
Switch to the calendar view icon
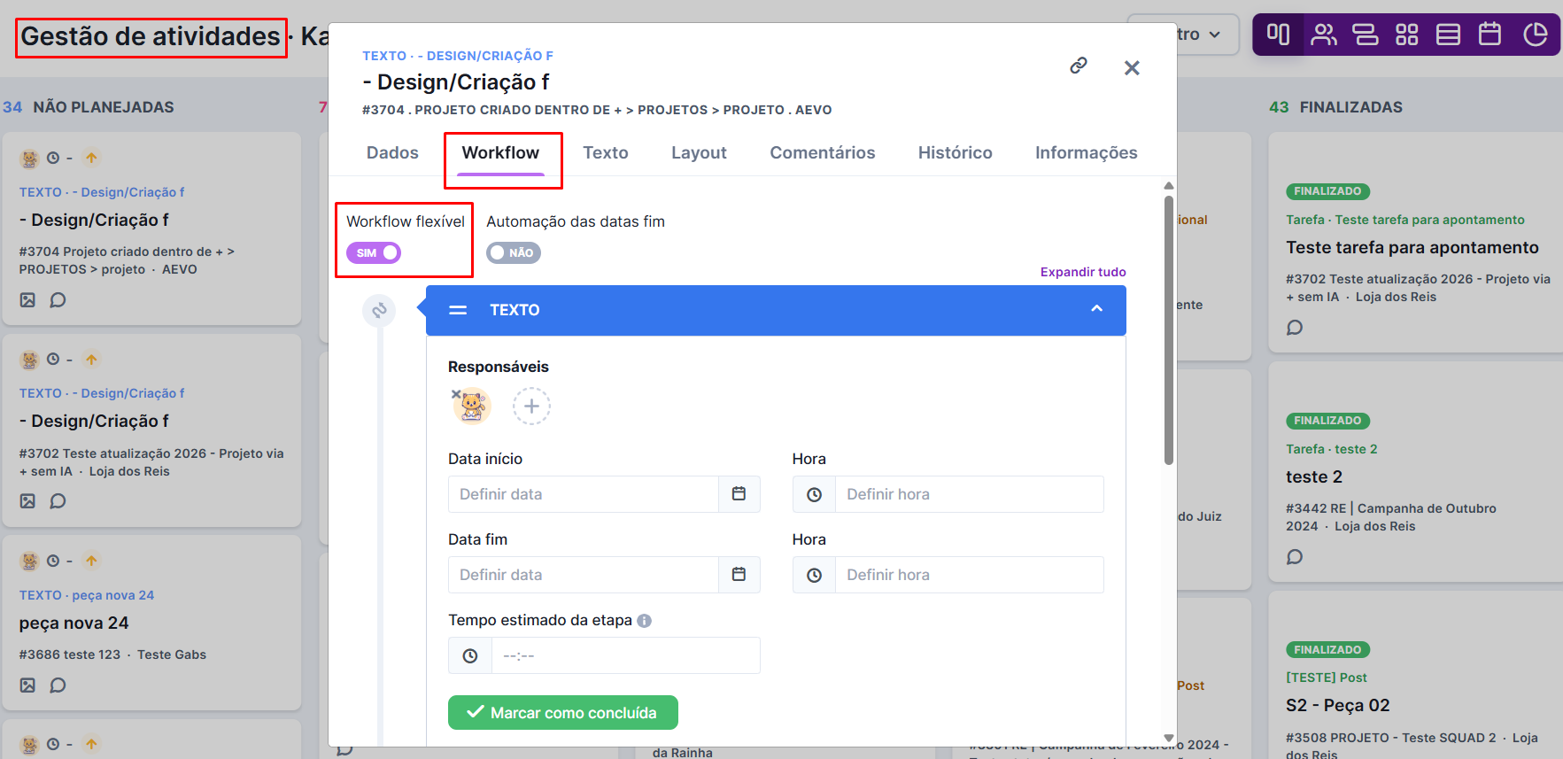pos(1489,35)
